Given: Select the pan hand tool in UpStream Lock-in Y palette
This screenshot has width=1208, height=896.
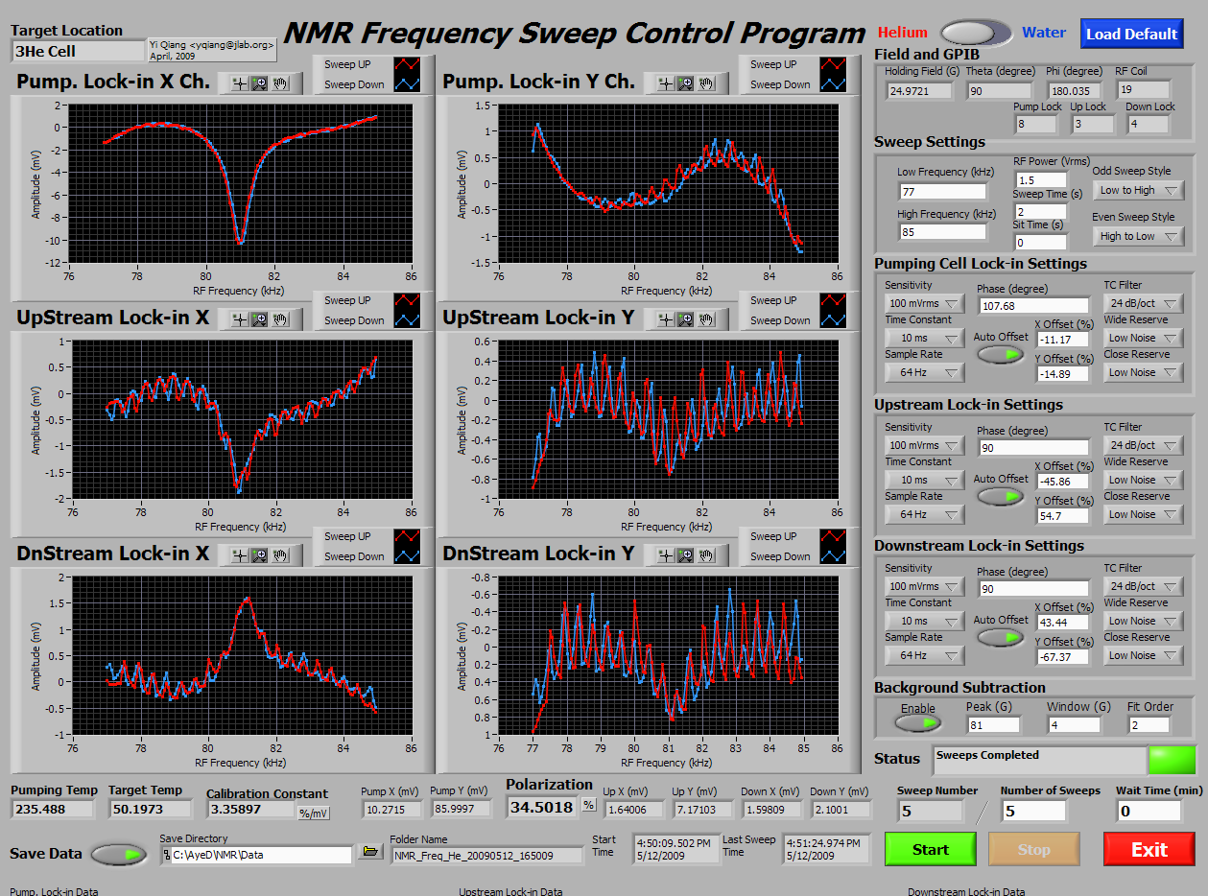Looking at the screenshot, I should click(x=706, y=319).
